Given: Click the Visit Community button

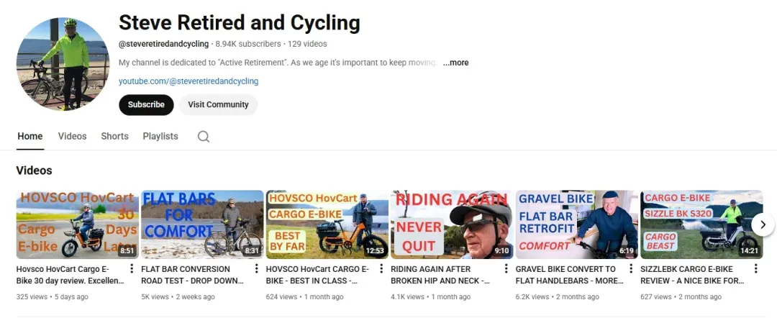Looking at the screenshot, I should tap(218, 104).
